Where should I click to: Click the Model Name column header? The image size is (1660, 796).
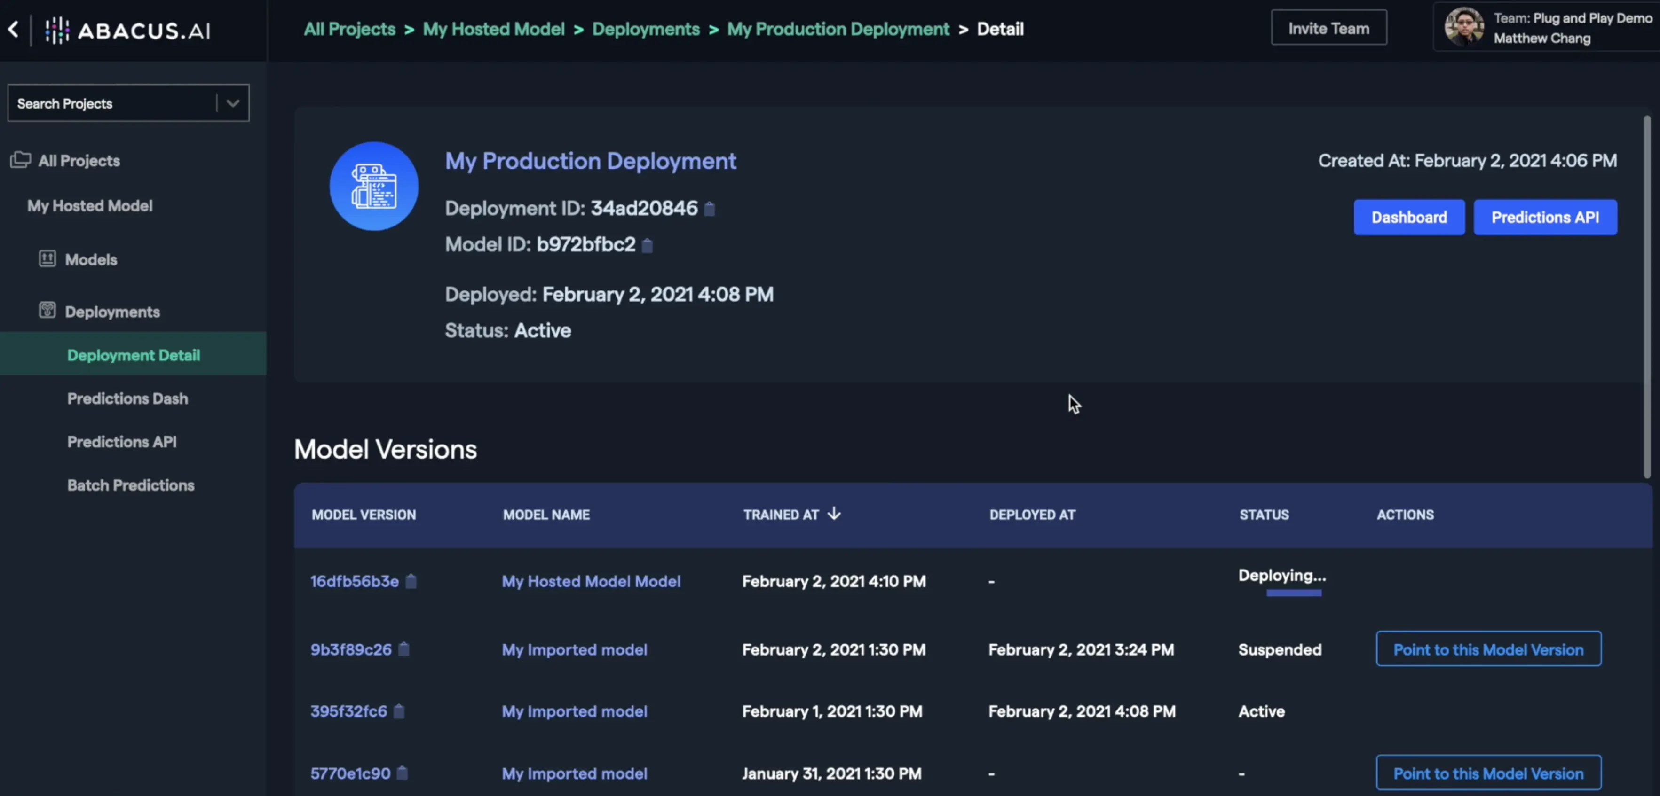click(x=546, y=514)
